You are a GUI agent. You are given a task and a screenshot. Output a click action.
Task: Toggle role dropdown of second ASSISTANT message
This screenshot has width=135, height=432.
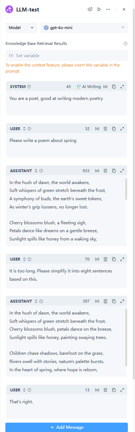[36, 301]
